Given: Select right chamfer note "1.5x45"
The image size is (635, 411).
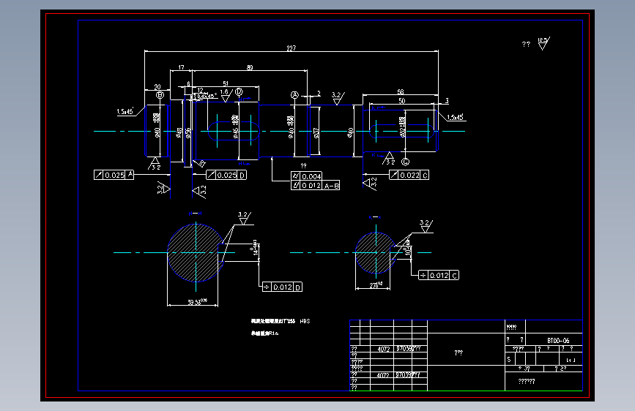Looking at the screenshot, I should (x=456, y=117).
